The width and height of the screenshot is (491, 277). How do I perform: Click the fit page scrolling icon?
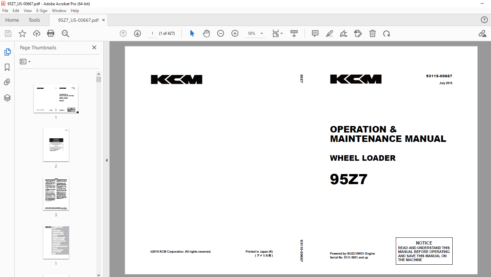[x=276, y=33]
